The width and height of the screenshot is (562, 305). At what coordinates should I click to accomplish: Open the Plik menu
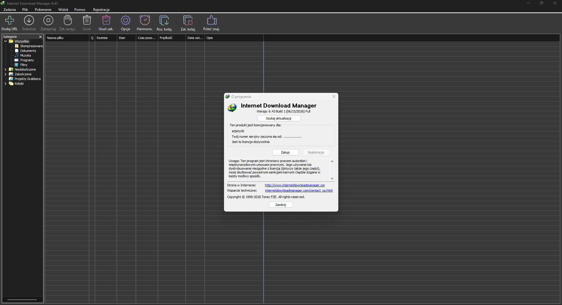pos(25,10)
